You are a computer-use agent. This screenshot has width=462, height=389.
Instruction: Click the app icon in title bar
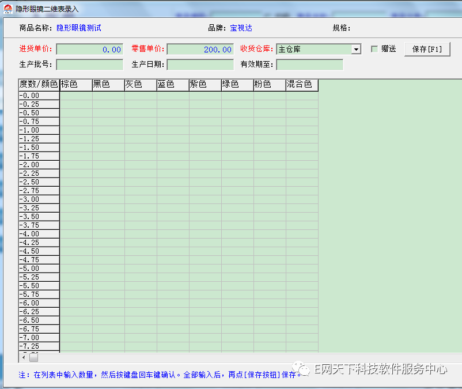[8, 9]
